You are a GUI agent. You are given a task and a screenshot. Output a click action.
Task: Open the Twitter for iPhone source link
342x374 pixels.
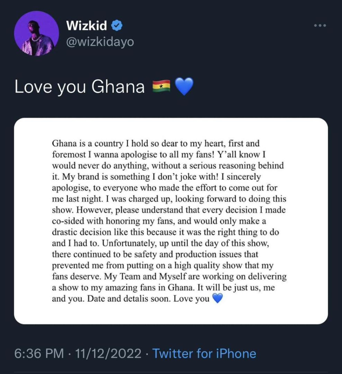(204, 354)
